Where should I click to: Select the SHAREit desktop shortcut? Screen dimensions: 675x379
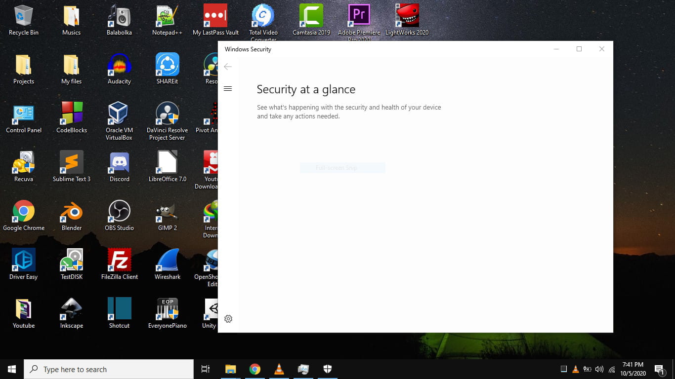pos(167,70)
